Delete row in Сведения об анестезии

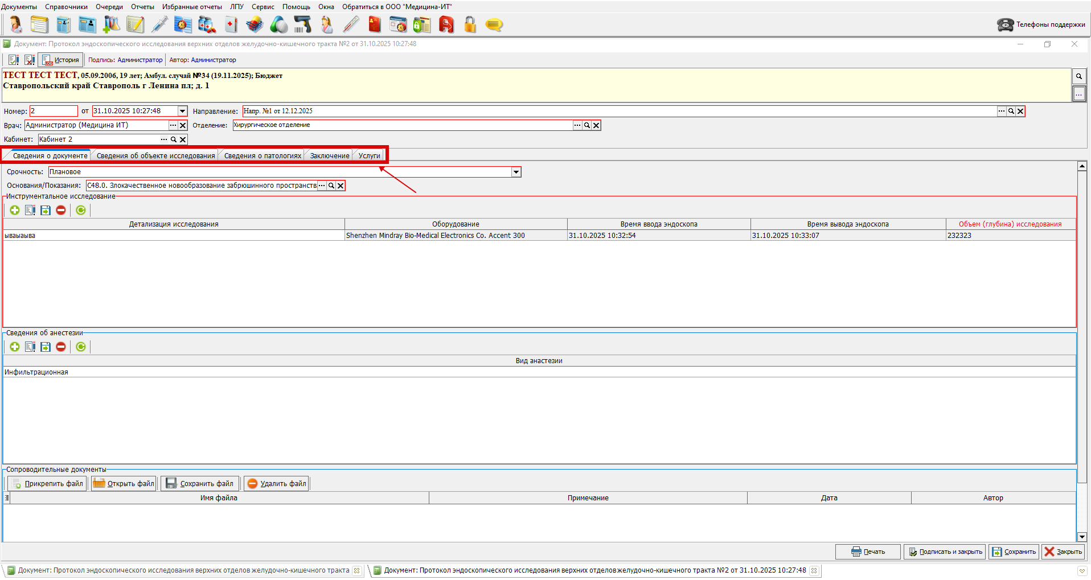coord(61,347)
